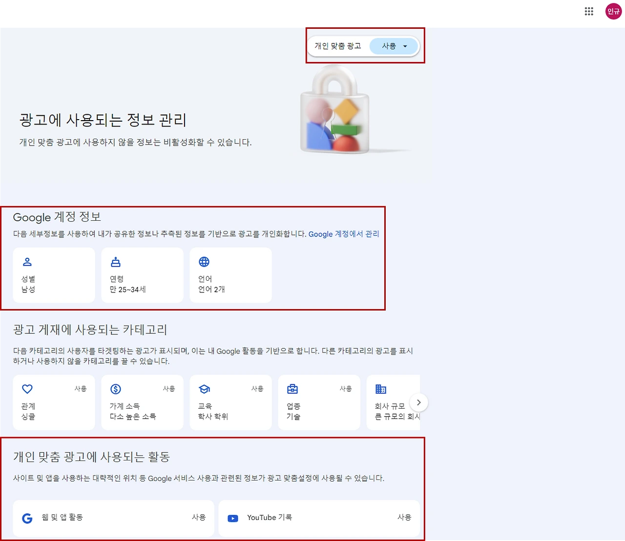Select the 기술 industry value
625x541 pixels.
coord(293,416)
